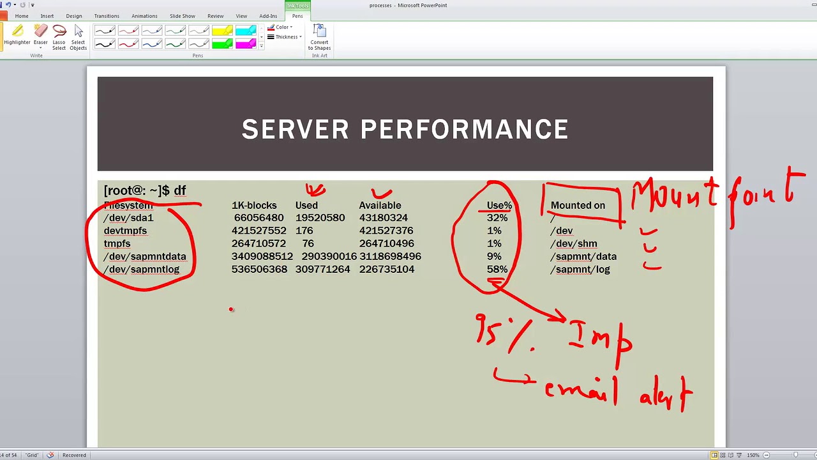Viewport: 817px width, 460px height.
Task: Switch to Reading View
Action: [x=732, y=455]
